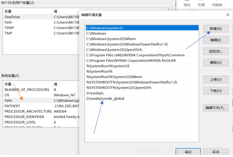This screenshot has width=233, height=157.
Task: Select Path in system variables list
Action: click(41, 101)
